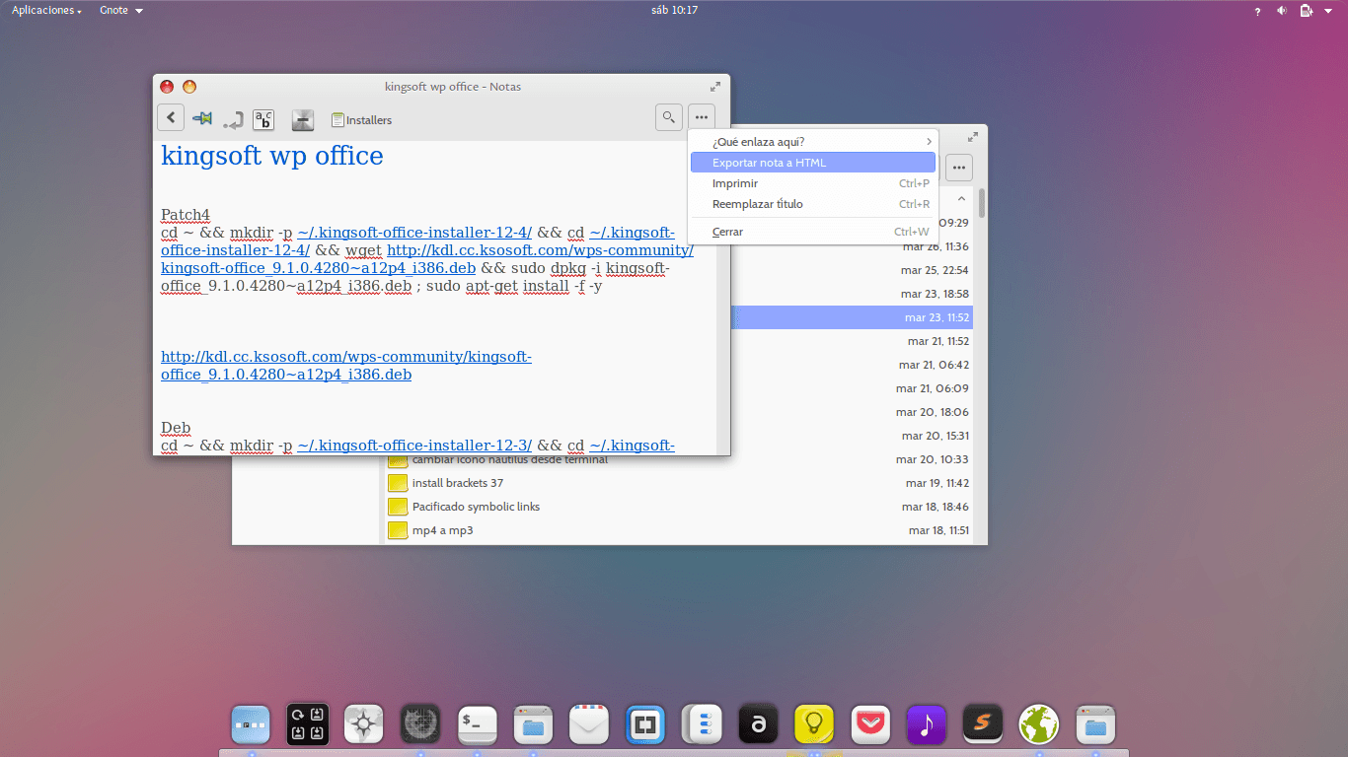This screenshot has width=1348, height=757.
Task: Open the abc text formatting tool
Action: (x=263, y=119)
